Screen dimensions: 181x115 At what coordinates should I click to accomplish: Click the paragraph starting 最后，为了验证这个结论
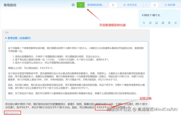(x=73, y=93)
